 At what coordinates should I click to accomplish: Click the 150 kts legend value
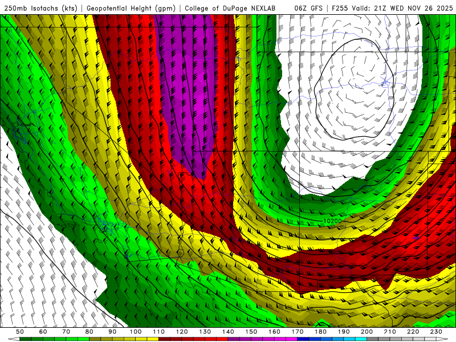(251, 332)
